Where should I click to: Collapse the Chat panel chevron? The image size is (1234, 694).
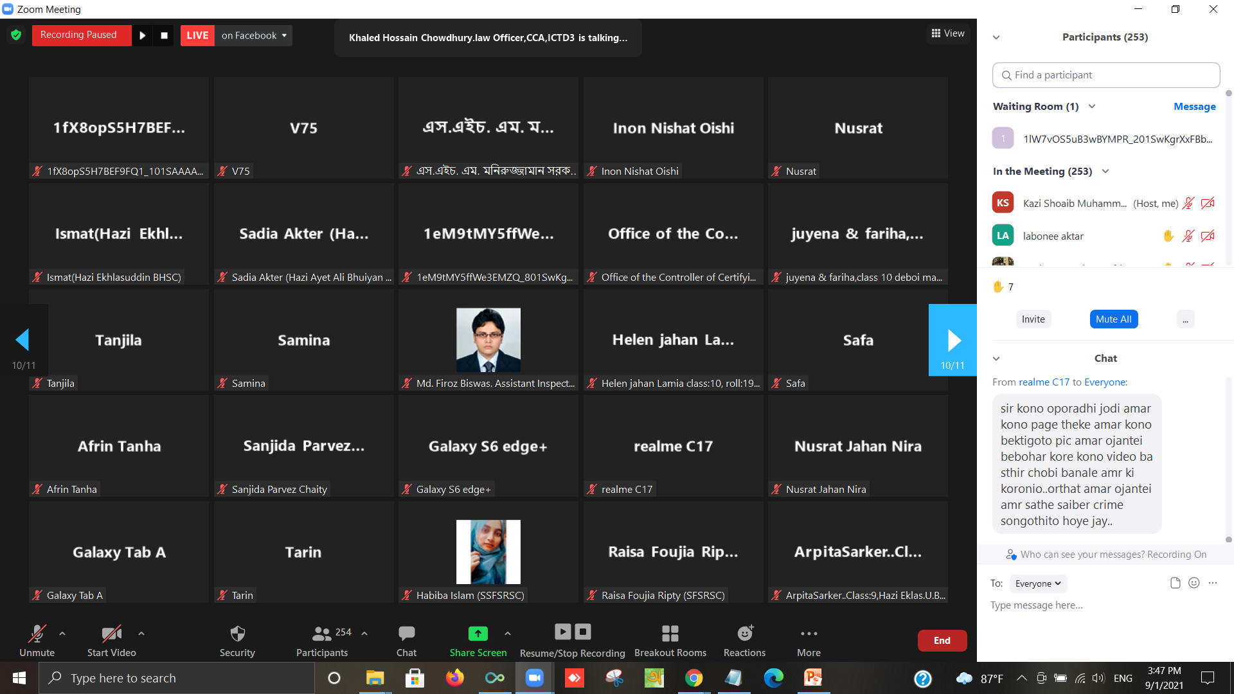(996, 359)
